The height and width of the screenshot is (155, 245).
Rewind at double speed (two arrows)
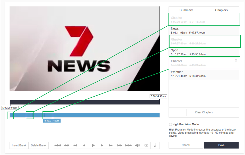75,145
